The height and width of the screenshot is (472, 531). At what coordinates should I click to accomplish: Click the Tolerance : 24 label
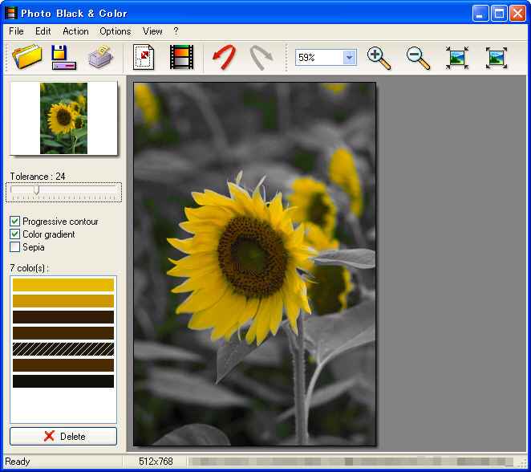38,177
